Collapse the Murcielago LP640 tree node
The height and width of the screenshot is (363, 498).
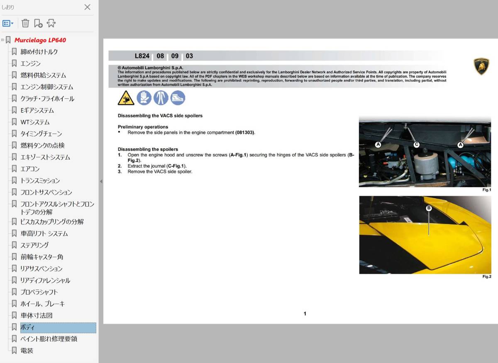(3, 40)
